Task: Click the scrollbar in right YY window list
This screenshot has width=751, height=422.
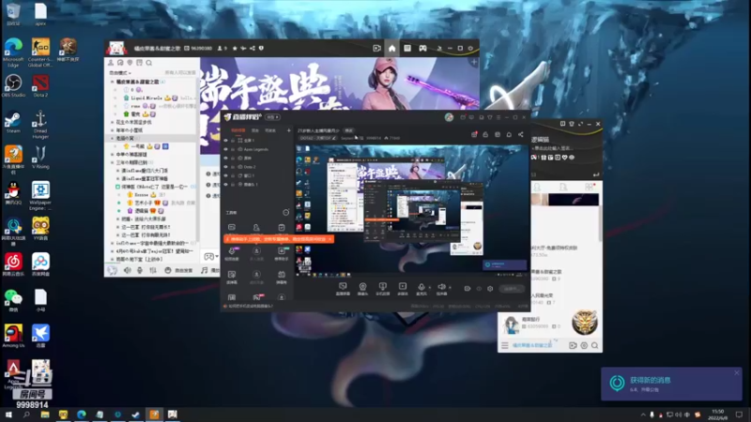Action: (x=600, y=225)
